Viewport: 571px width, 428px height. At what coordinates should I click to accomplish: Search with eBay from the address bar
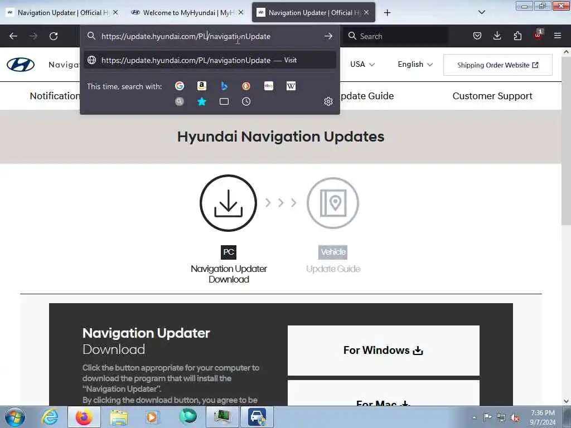click(x=269, y=86)
